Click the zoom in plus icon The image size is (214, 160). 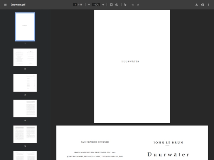coord(103,5)
